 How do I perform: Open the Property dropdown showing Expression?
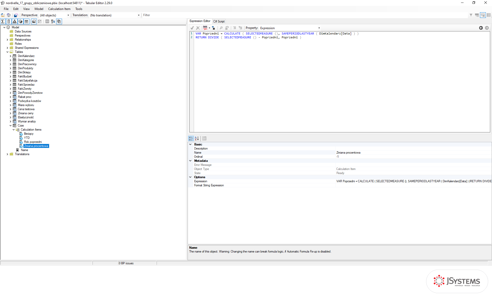coord(319,28)
